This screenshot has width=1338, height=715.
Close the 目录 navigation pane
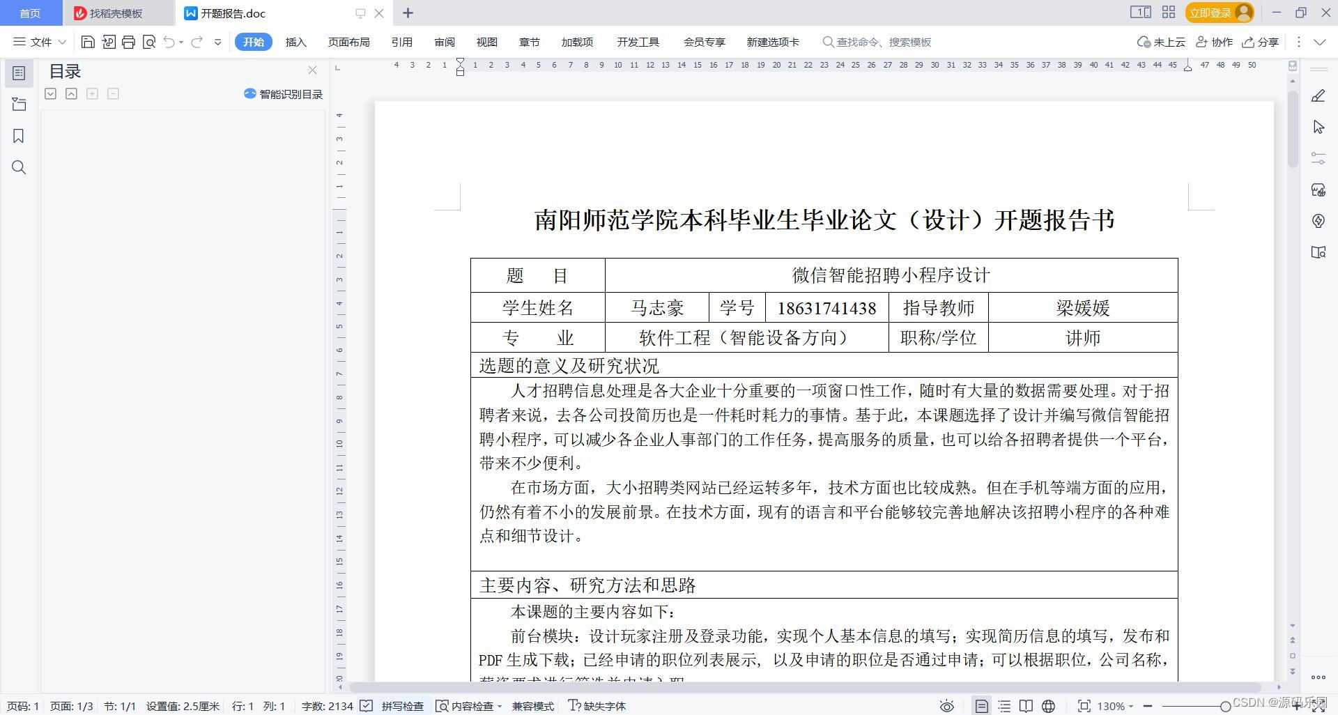[x=312, y=70]
